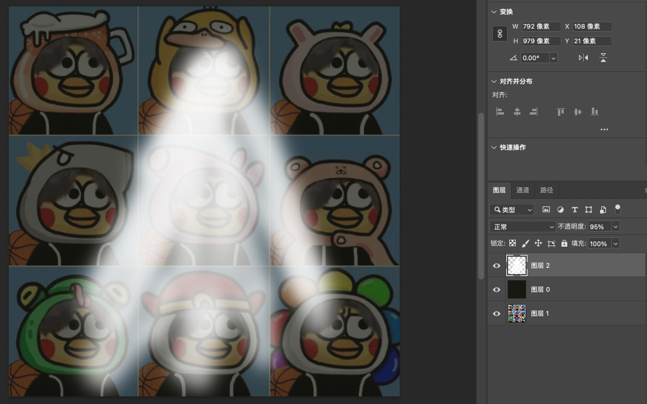Flip the layer vertically
Screen dimensions: 647x404
[x=603, y=58]
